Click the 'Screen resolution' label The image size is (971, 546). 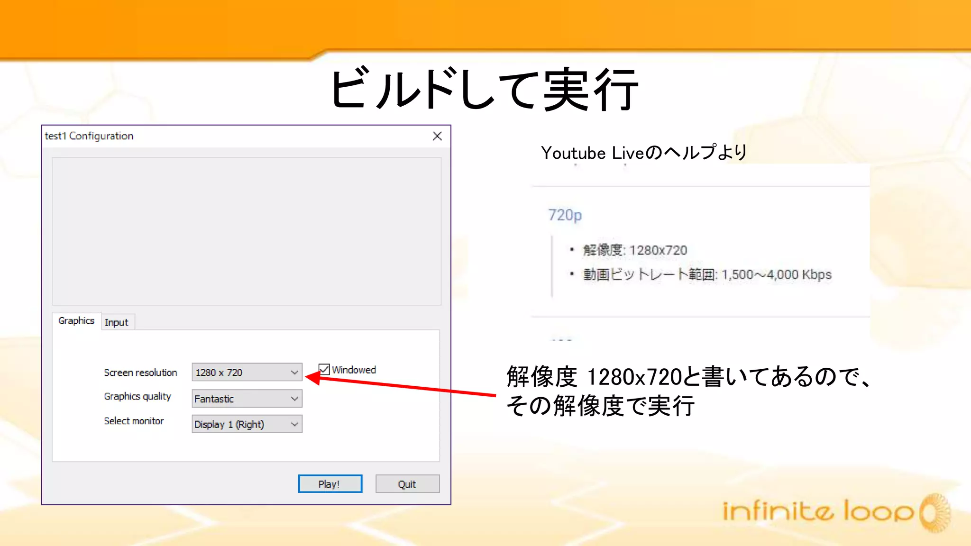pyautogui.click(x=140, y=373)
